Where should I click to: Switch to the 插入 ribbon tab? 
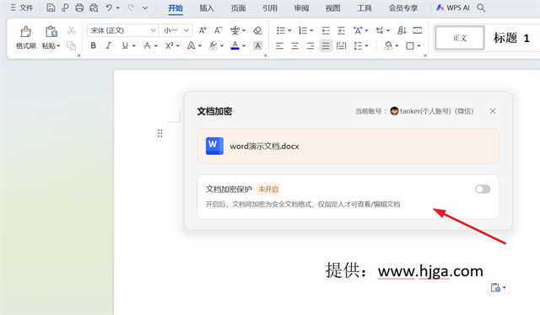207,8
